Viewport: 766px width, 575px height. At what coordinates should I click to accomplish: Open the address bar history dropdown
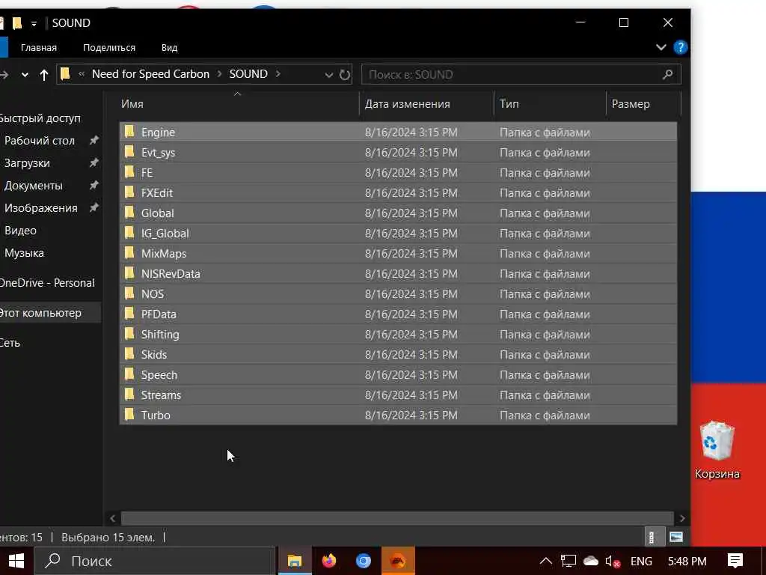tap(329, 75)
